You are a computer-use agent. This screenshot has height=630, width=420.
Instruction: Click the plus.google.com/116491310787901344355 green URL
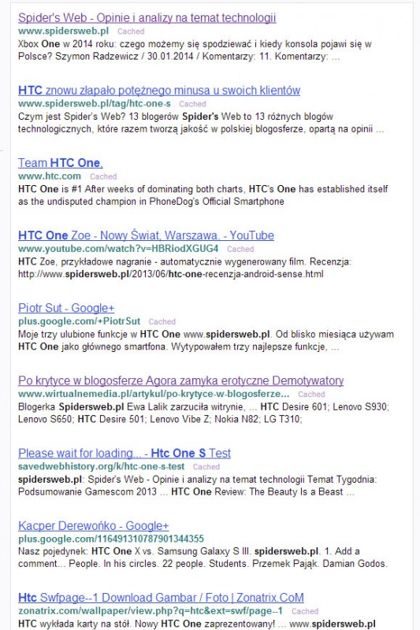(x=111, y=539)
